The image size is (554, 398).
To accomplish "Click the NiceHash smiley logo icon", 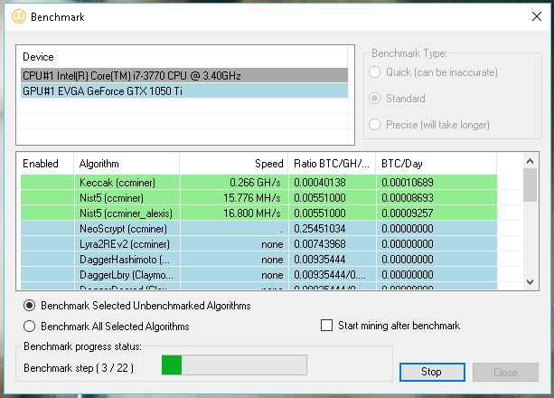I will [x=19, y=16].
